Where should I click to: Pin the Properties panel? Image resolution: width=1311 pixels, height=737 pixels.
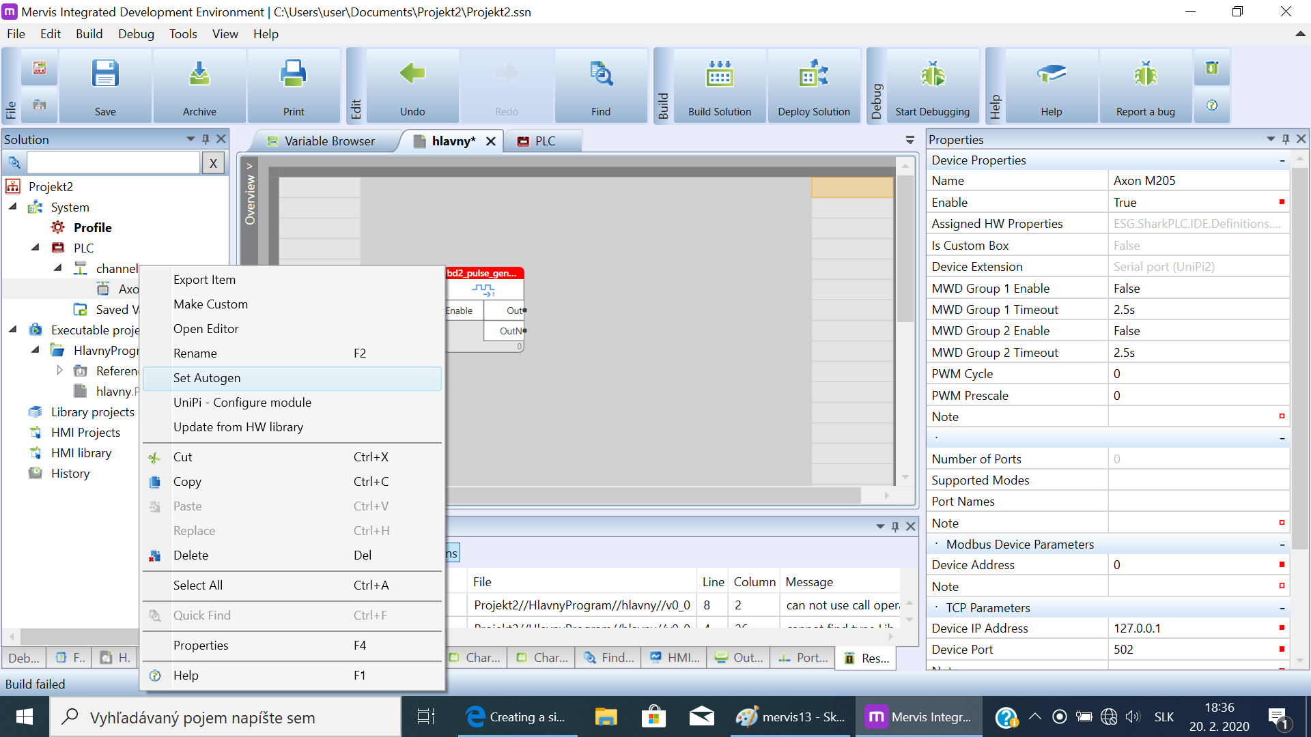coord(1286,139)
